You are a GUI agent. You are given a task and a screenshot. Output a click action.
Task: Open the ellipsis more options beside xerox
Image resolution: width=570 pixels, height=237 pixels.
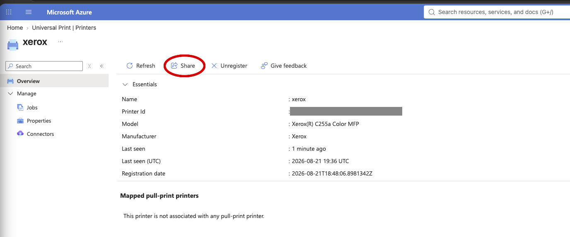[x=60, y=42]
